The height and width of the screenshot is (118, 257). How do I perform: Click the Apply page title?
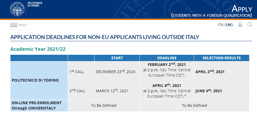tap(242, 9)
